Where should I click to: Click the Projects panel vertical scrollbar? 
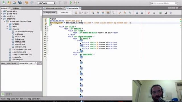click(41, 23)
